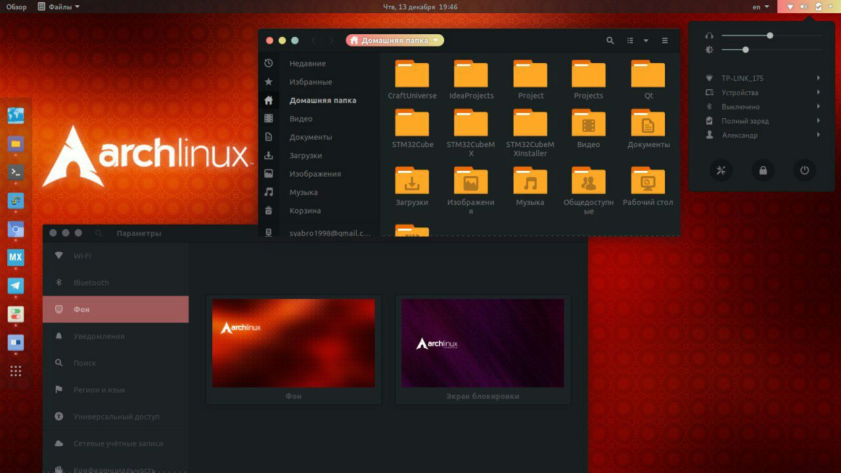The width and height of the screenshot is (841, 473).
Task: Launch Telegram from the dock
Action: point(16,286)
